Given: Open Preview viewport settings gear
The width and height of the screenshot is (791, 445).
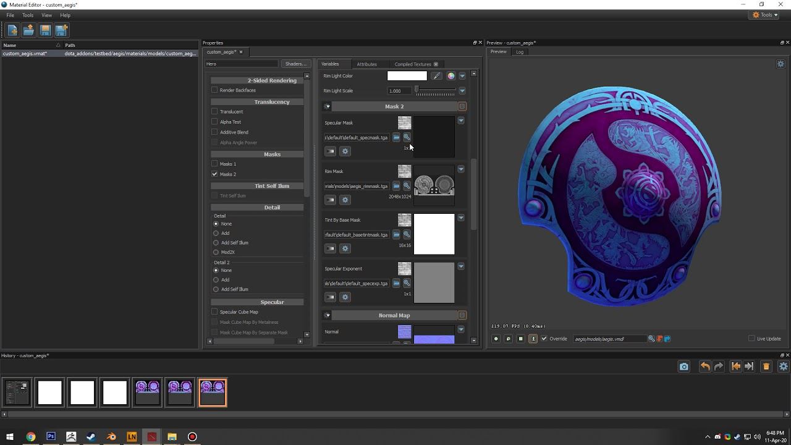Looking at the screenshot, I should [780, 64].
